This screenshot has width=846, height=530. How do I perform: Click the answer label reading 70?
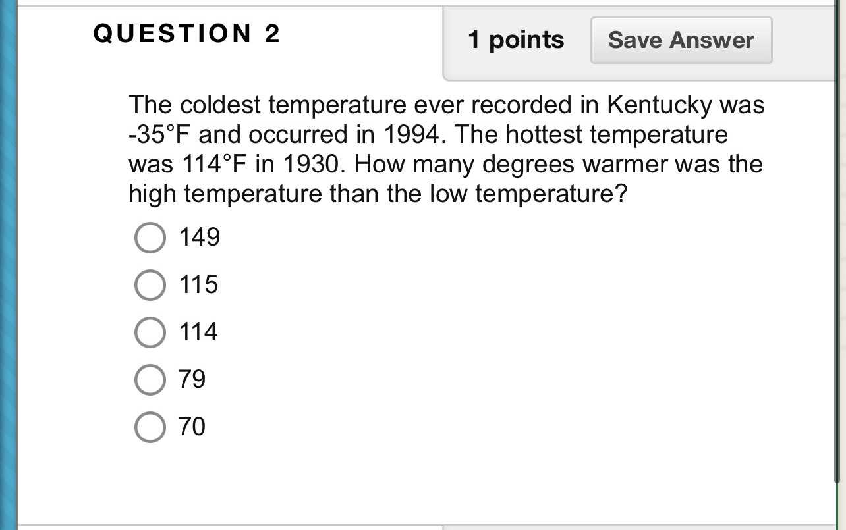coord(192,427)
